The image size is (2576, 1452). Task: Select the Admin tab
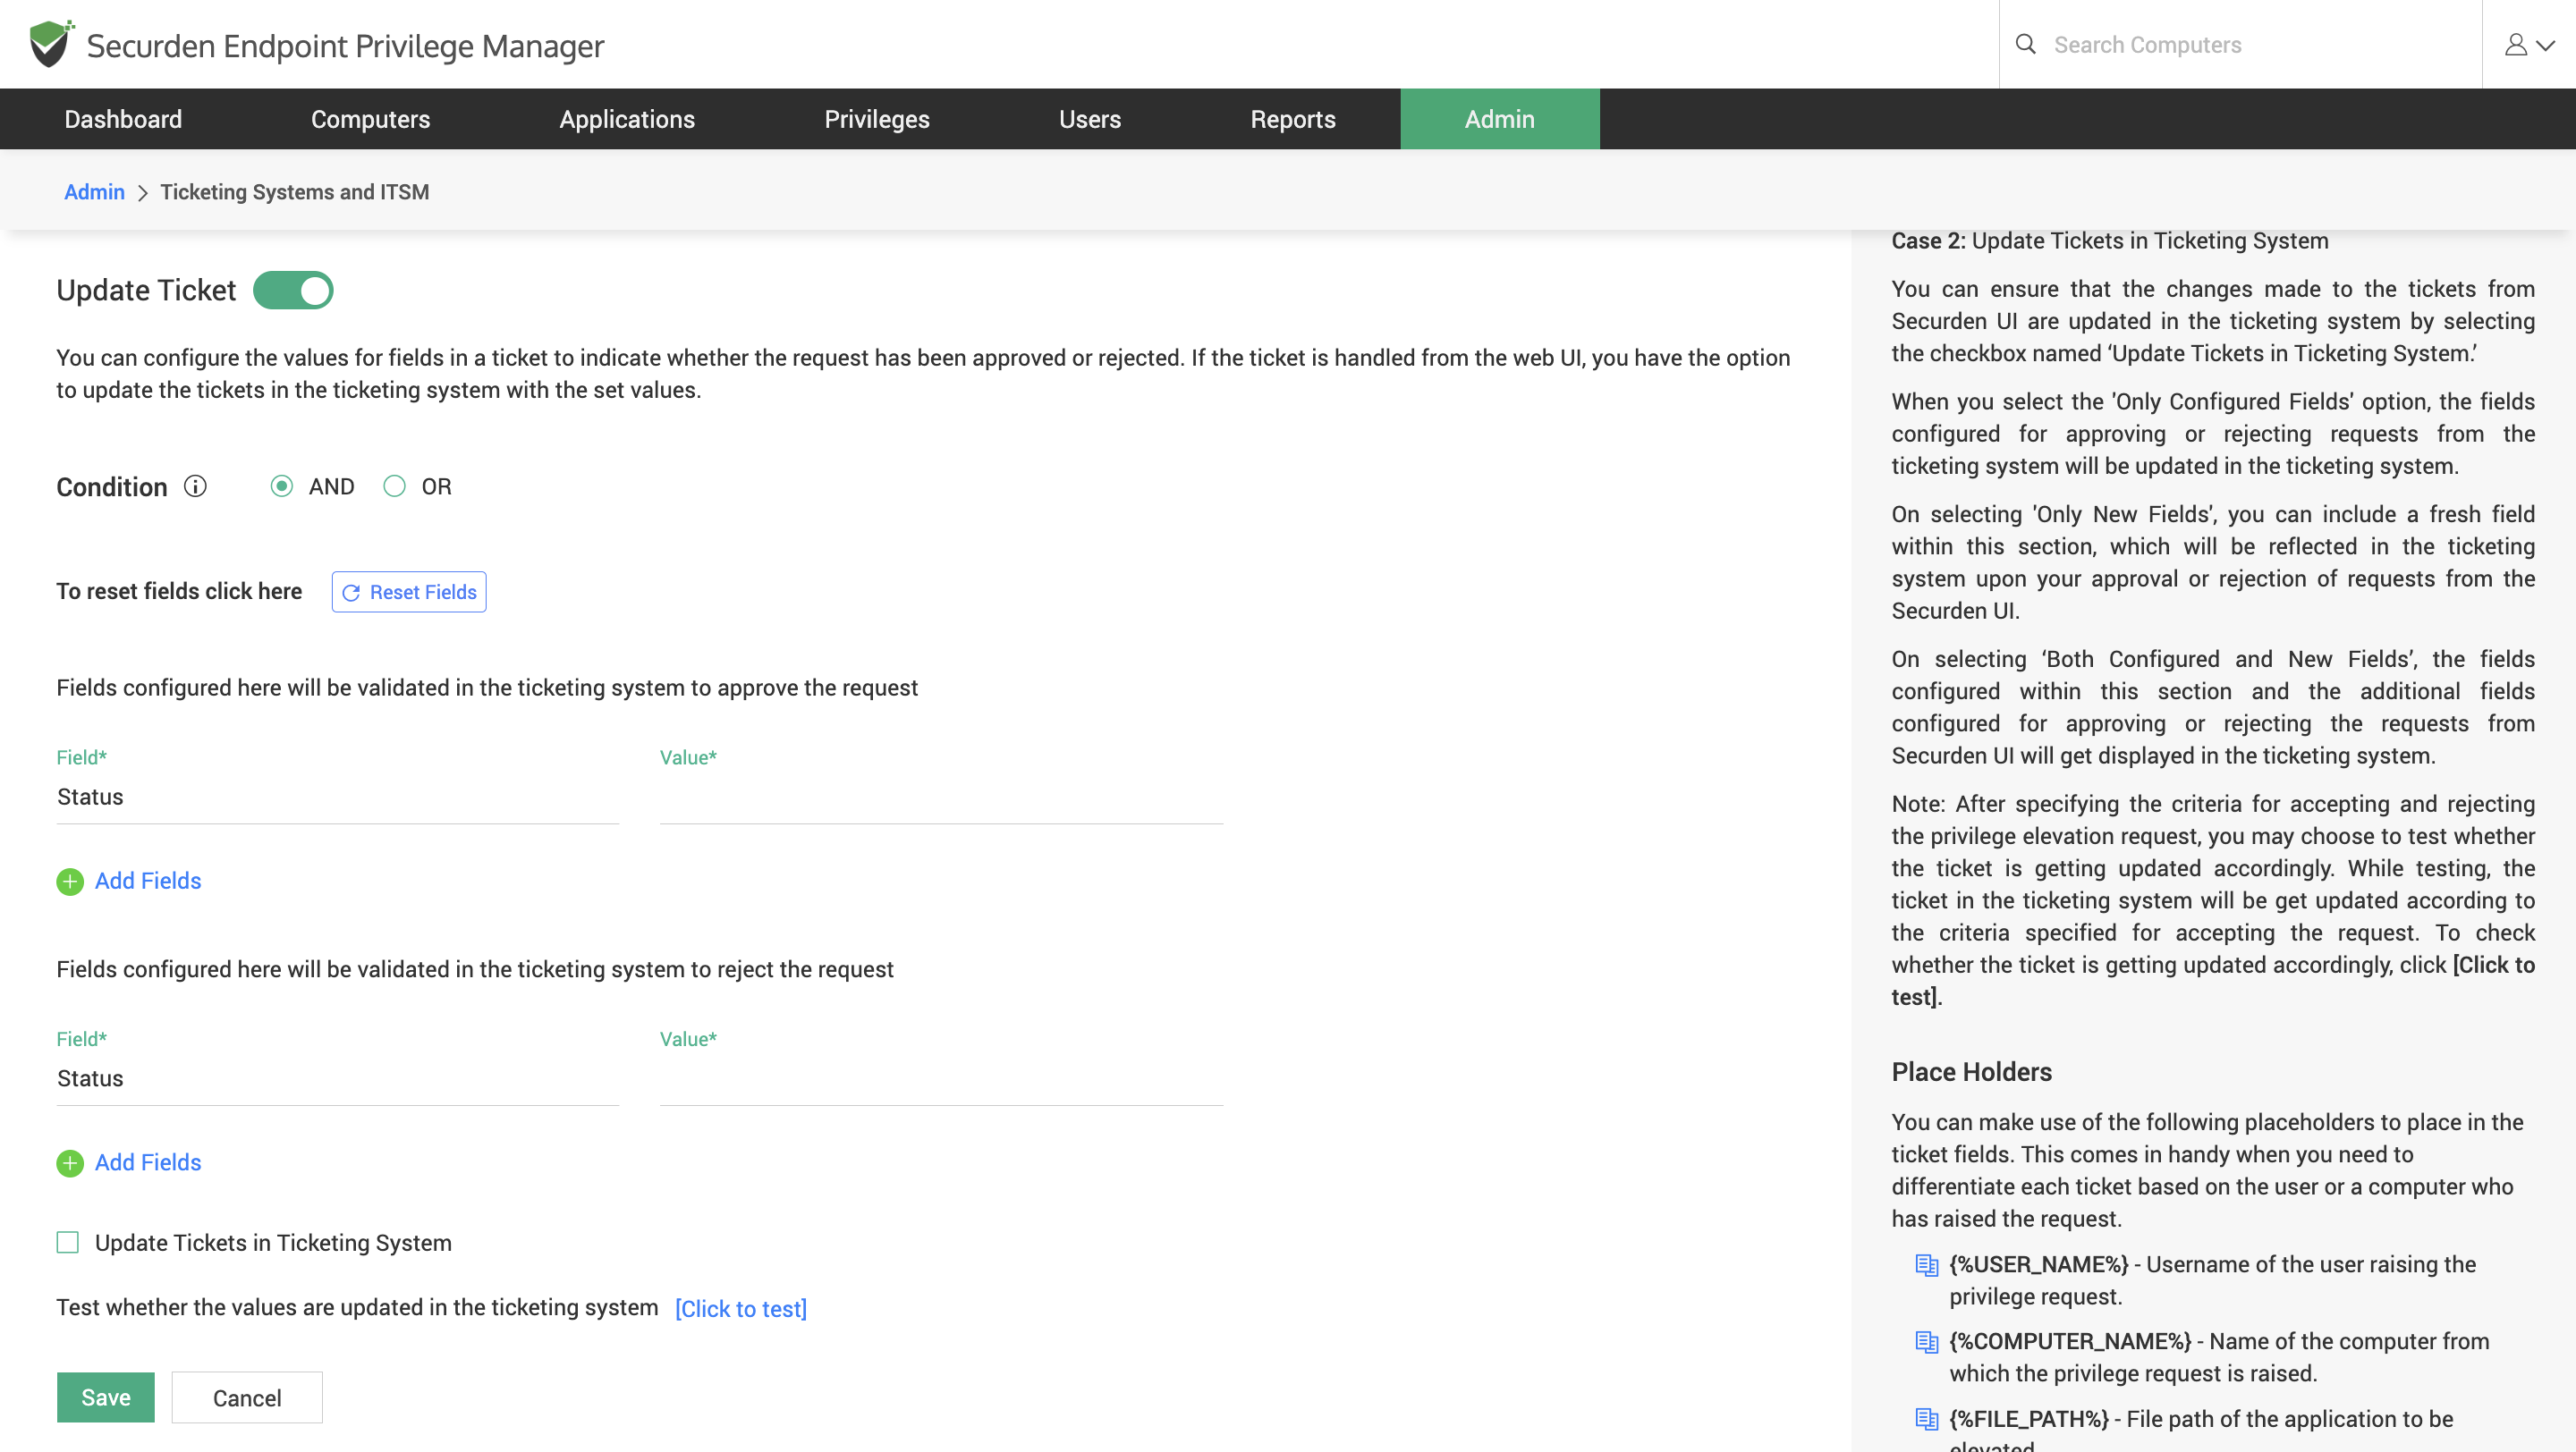pyautogui.click(x=1500, y=119)
